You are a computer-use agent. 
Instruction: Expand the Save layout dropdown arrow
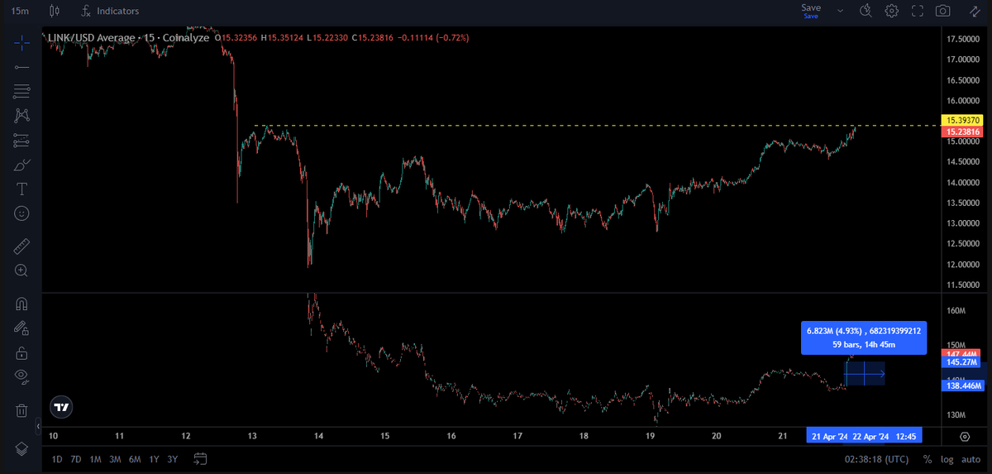[841, 11]
